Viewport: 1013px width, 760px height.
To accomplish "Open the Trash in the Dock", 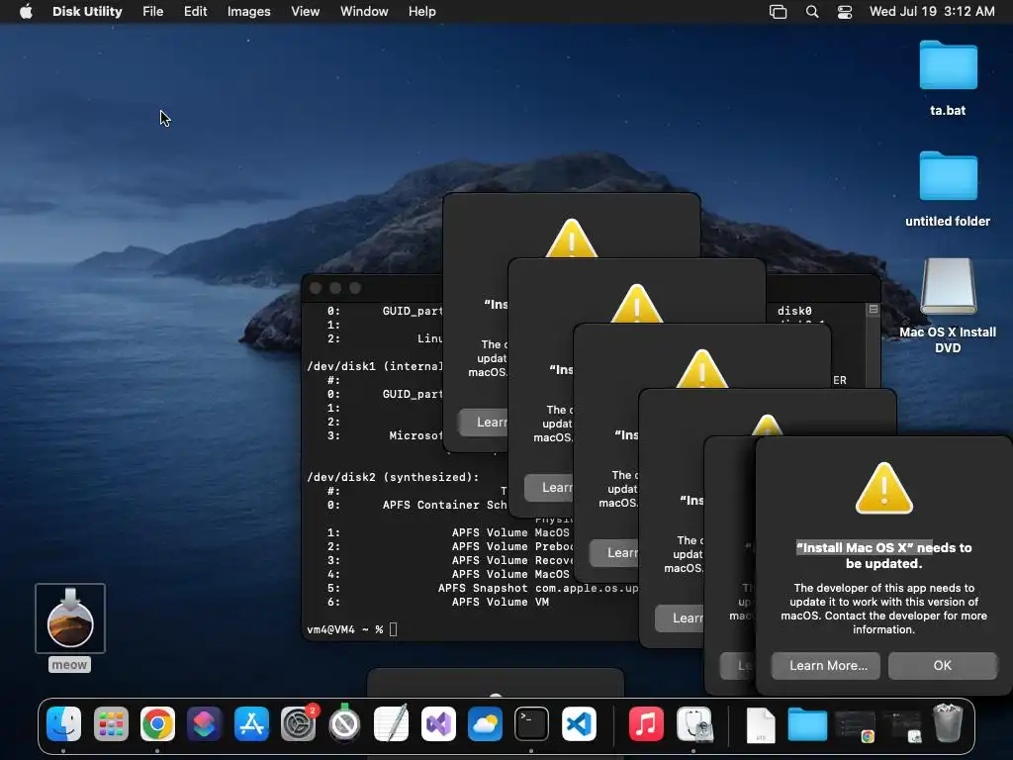I will coord(948,723).
